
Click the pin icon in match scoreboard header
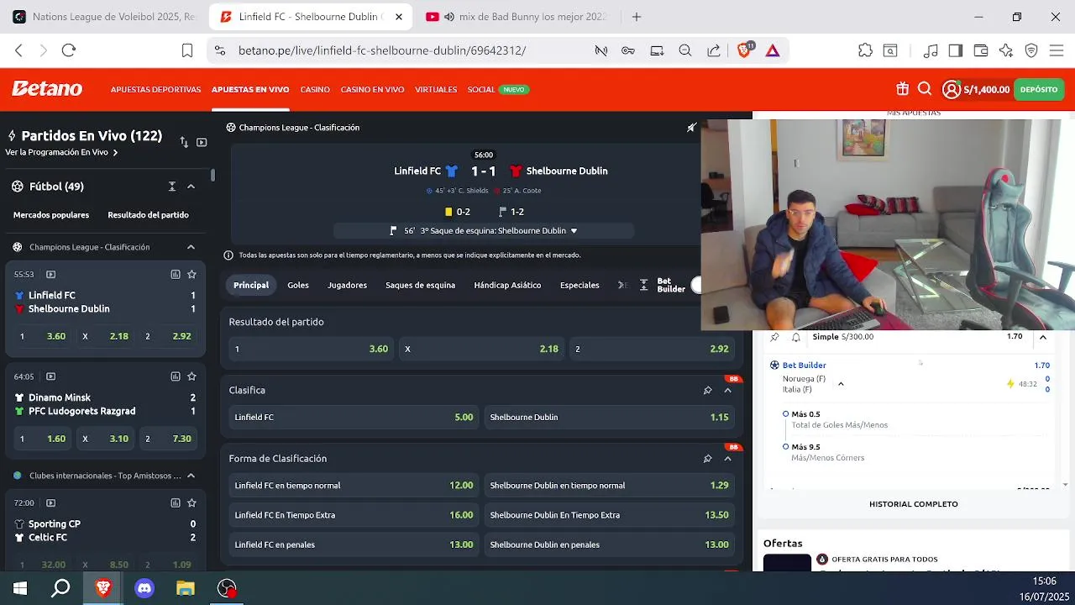pyautogui.click(x=691, y=128)
